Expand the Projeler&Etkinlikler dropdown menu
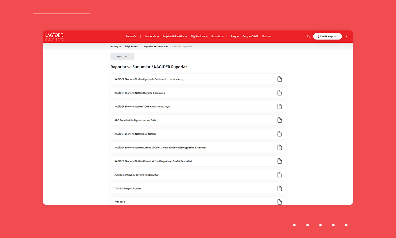Image resolution: width=396 pixels, height=238 pixels. click(x=175, y=36)
